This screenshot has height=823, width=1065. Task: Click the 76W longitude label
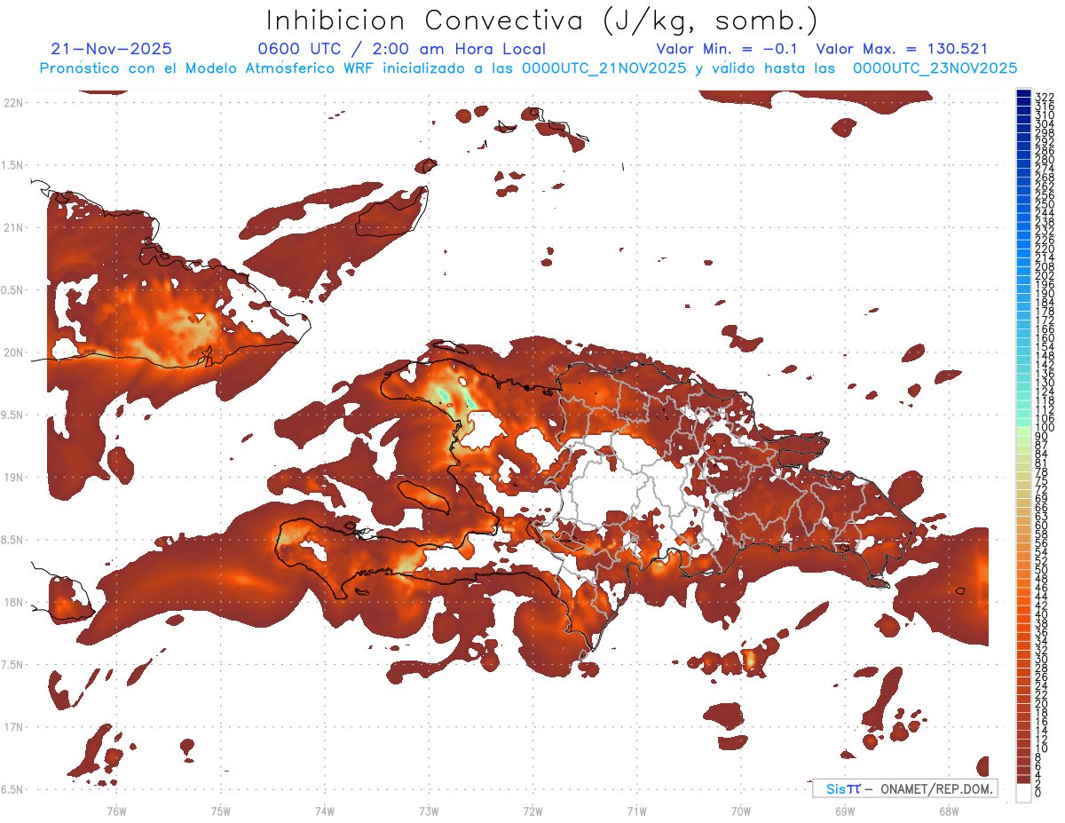116,811
